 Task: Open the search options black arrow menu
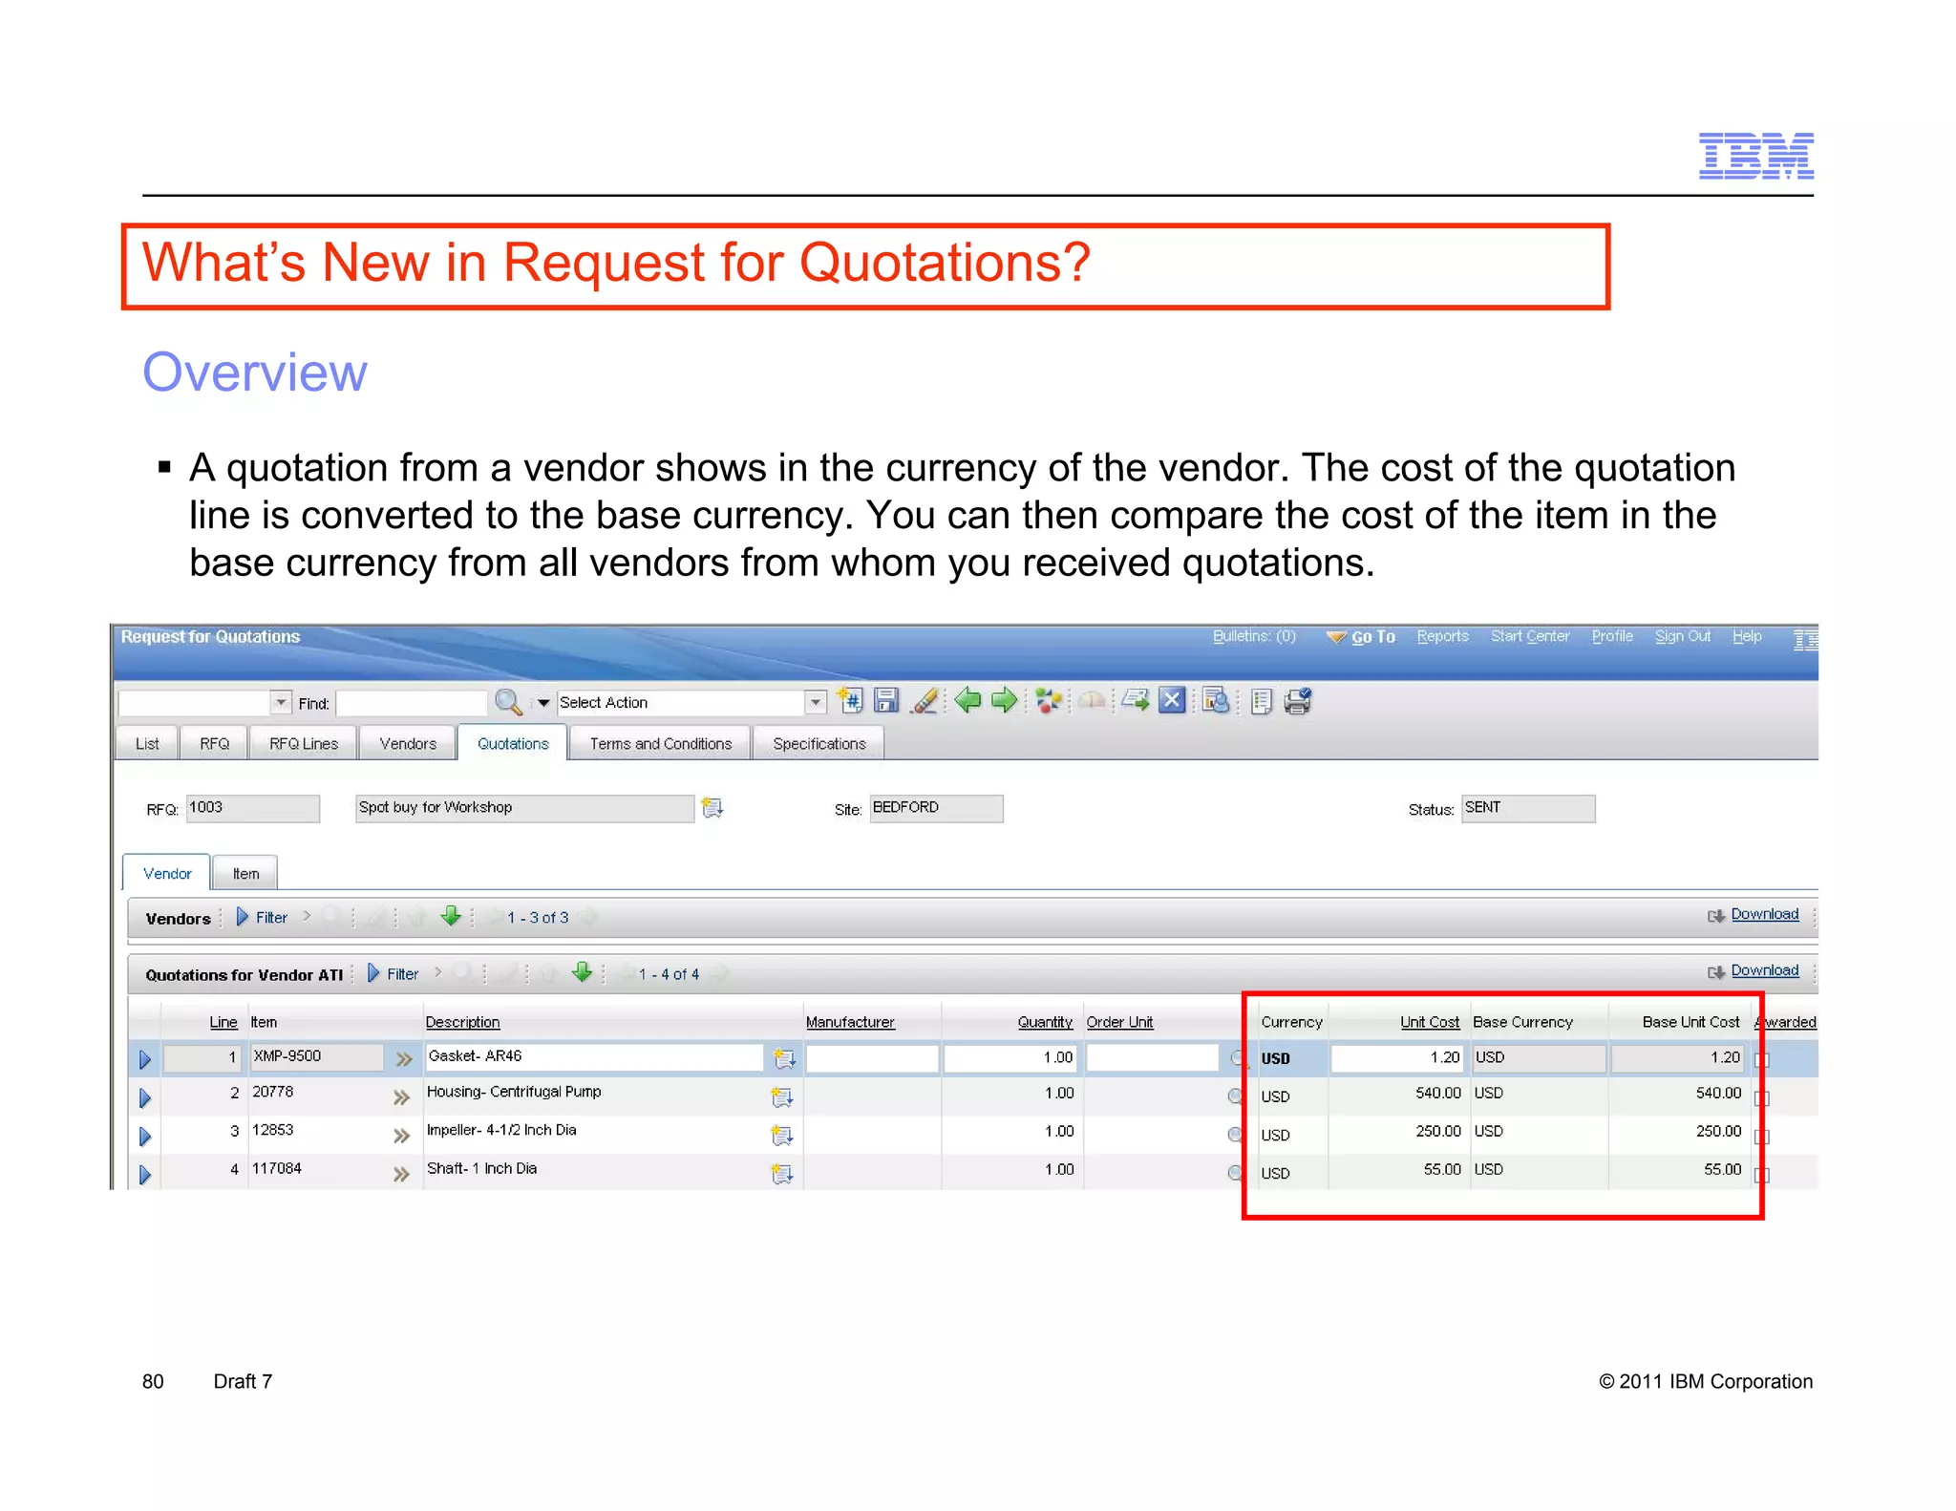[x=543, y=703]
